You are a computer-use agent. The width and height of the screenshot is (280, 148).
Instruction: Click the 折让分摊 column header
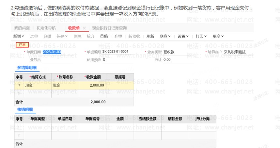203,119
